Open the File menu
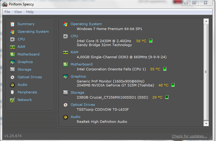216x141 pixels. [x=7, y=12]
